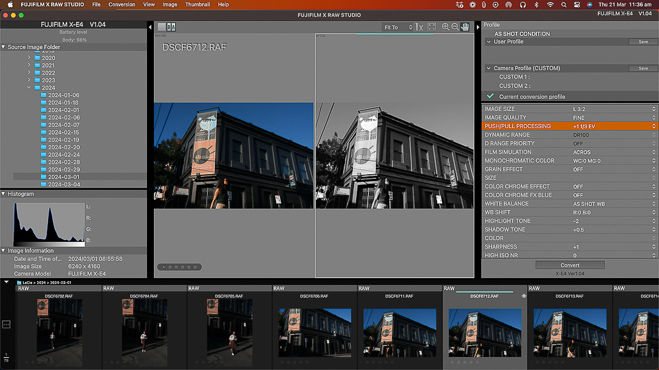This screenshot has width=659, height=370.
Task: Open the Help menu
Action: pyautogui.click(x=223, y=4)
